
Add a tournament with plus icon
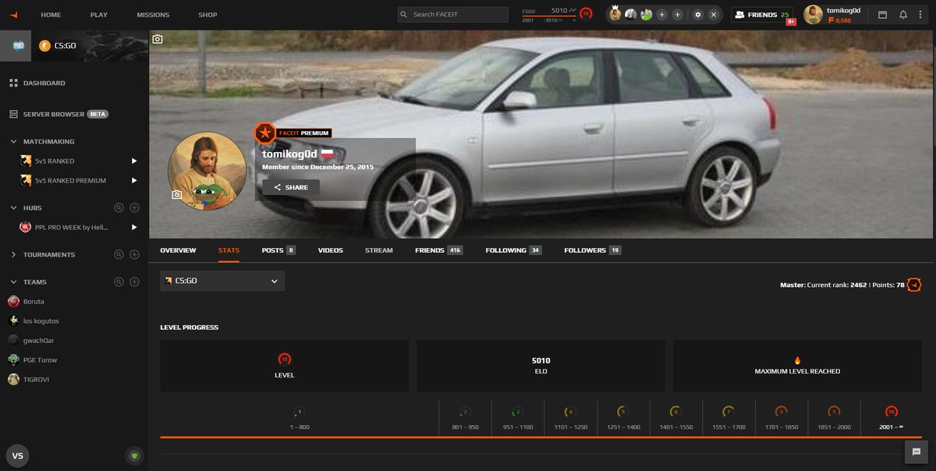[134, 254]
